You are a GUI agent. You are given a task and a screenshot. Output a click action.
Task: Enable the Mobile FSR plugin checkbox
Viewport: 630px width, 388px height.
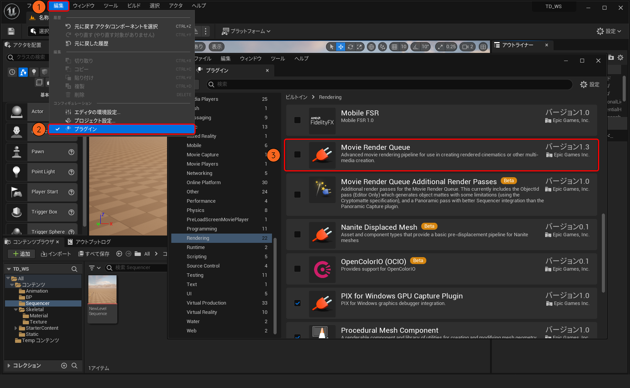[x=297, y=120]
